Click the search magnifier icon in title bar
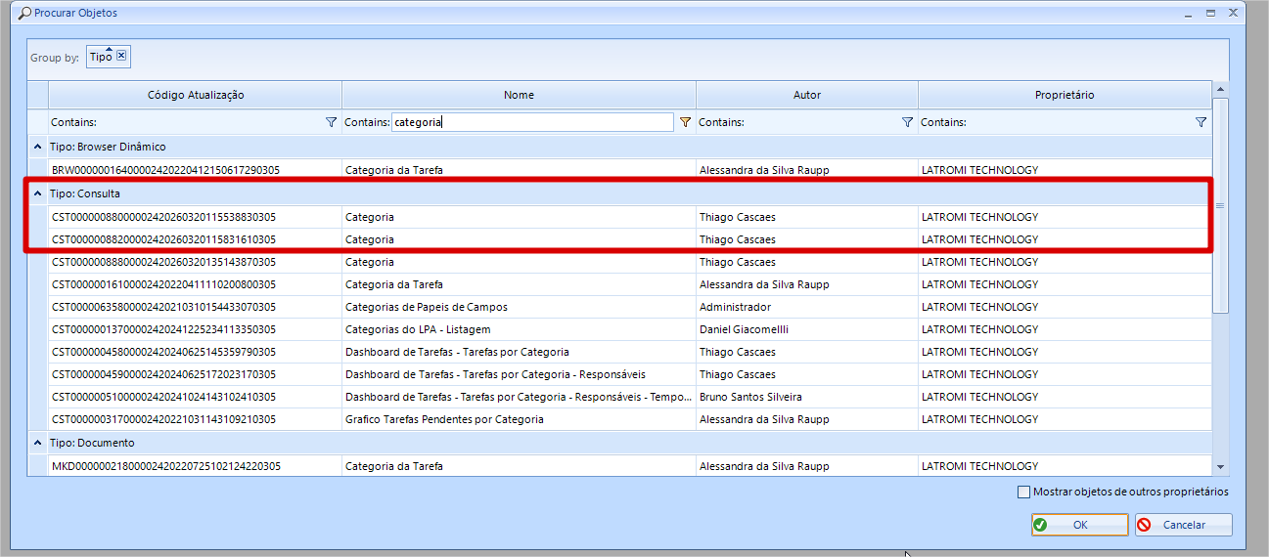Image resolution: width=1269 pixels, height=557 pixels. pos(24,14)
